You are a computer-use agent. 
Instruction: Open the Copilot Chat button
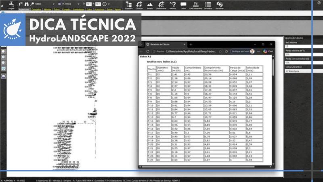pyautogui.click(x=268, y=51)
